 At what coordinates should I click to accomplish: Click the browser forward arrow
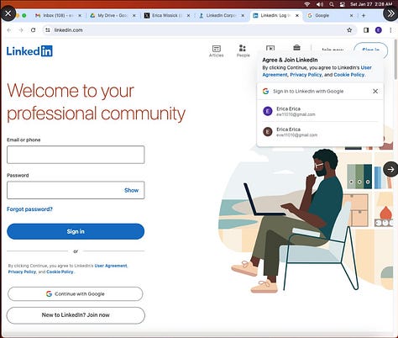click(21, 30)
